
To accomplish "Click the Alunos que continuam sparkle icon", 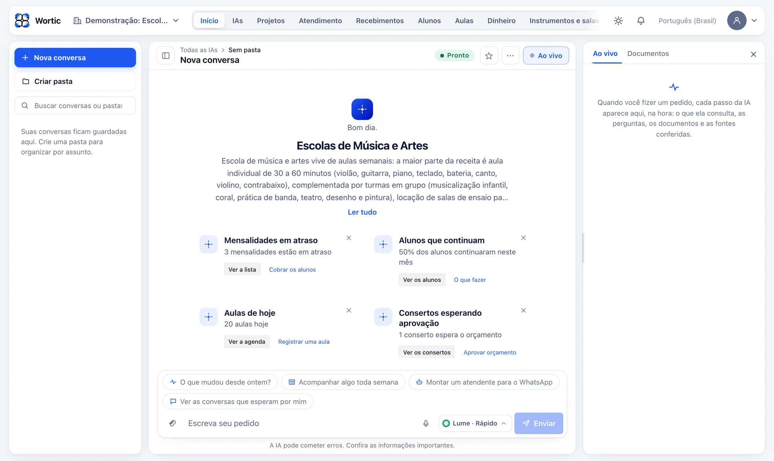I will [x=383, y=244].
